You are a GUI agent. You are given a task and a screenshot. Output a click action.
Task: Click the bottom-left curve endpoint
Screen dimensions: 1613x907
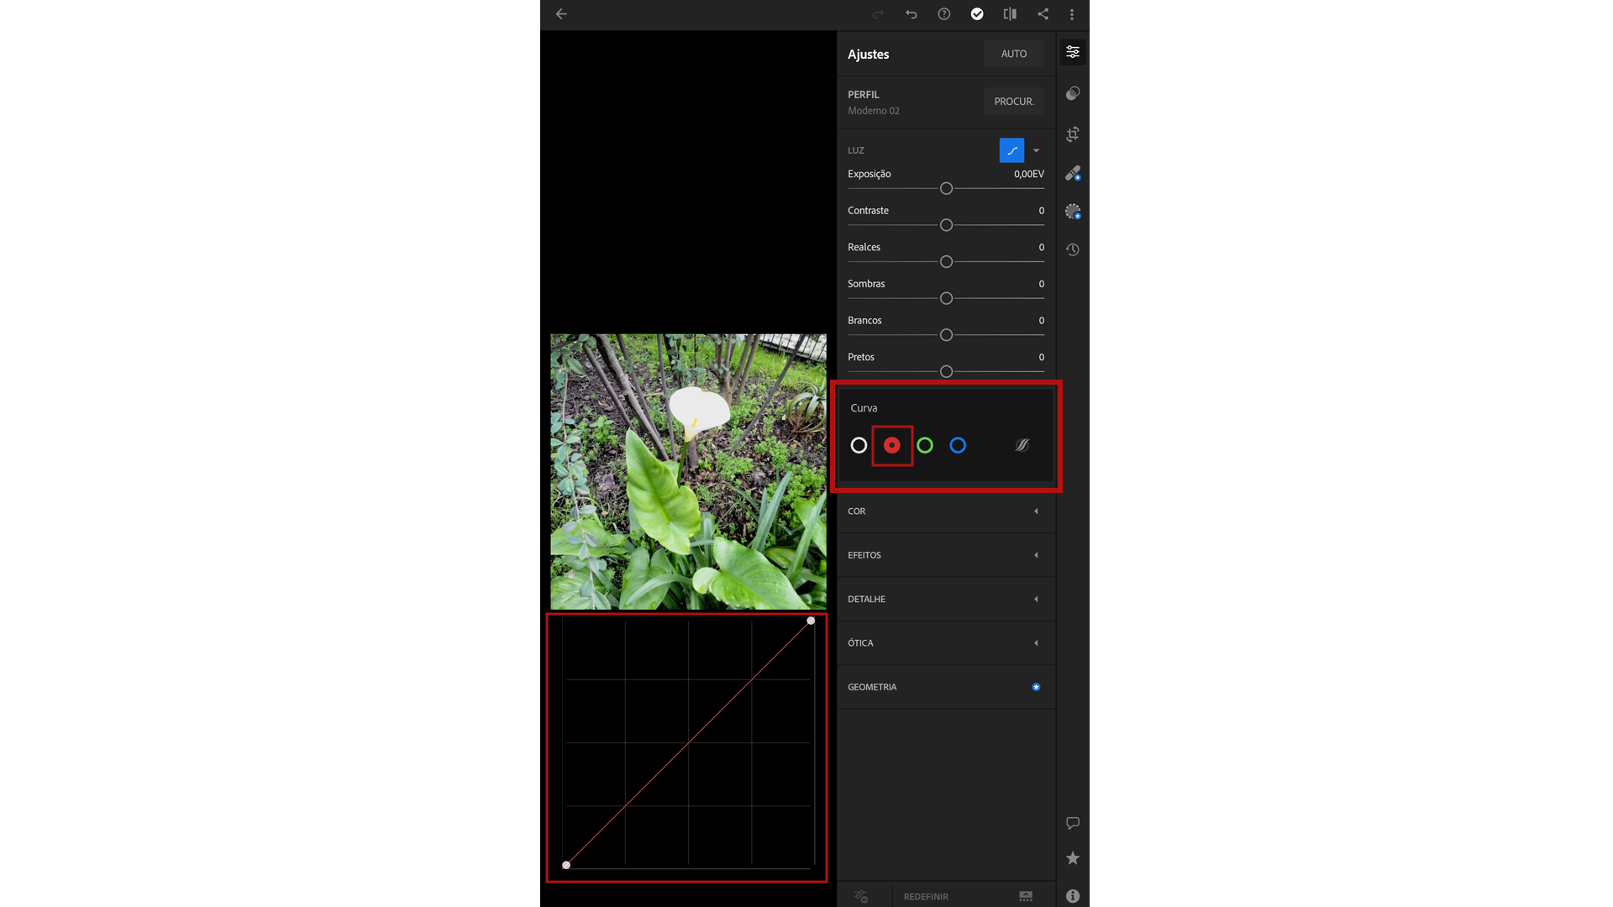566,865
